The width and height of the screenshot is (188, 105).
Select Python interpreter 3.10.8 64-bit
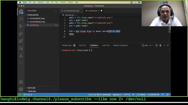[x=154, y=94]
